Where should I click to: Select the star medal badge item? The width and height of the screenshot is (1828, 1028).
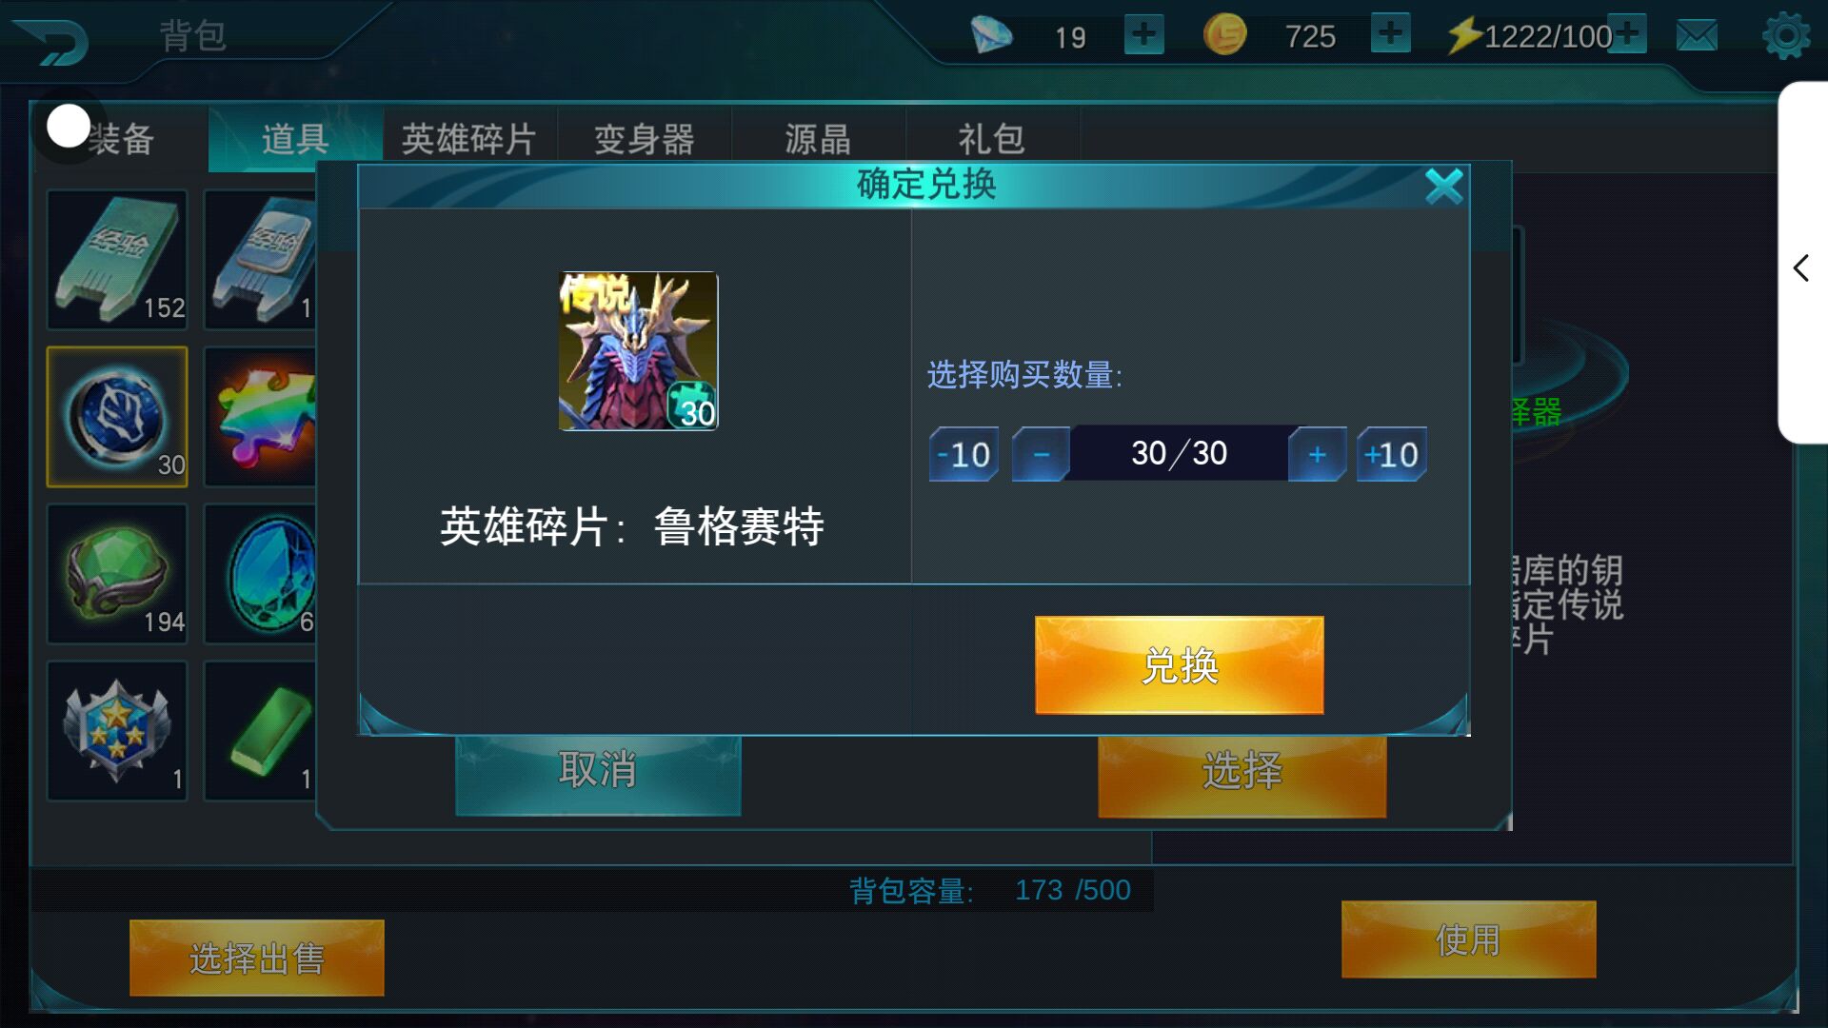click(117, 731)
